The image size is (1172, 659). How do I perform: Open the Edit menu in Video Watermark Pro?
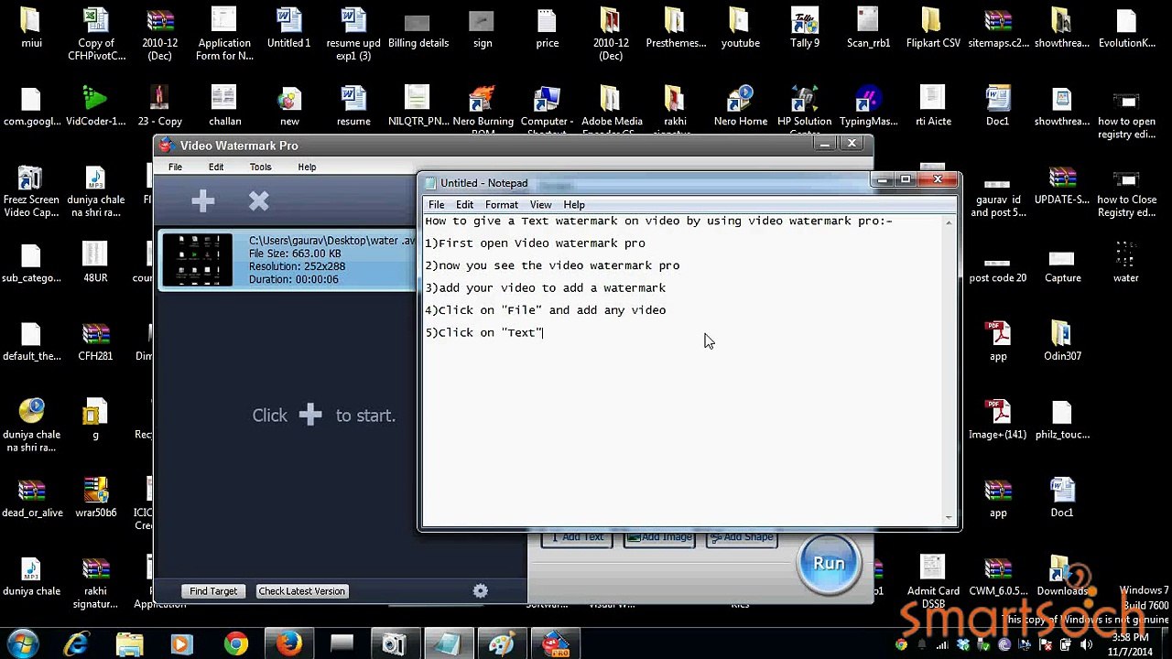216,167
